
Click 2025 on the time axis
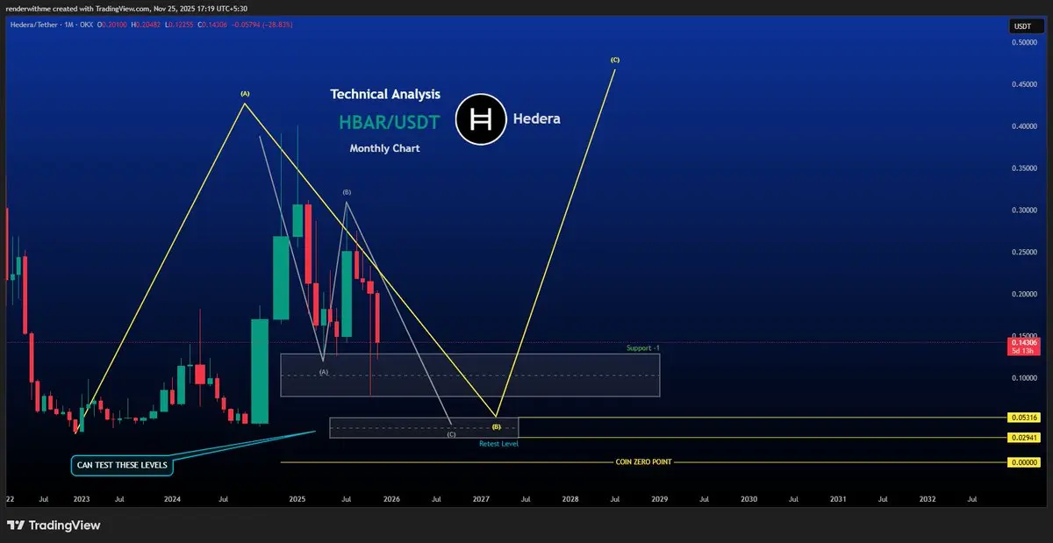(x=297, y=498)
